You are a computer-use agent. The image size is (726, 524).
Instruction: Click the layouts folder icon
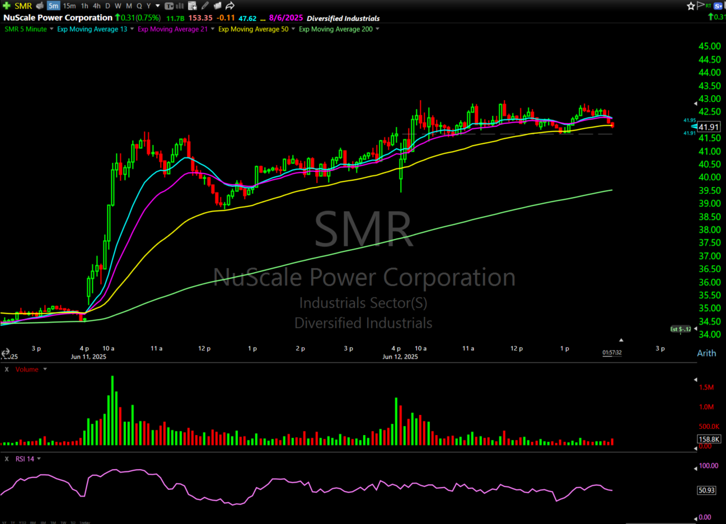click(217, 6)
